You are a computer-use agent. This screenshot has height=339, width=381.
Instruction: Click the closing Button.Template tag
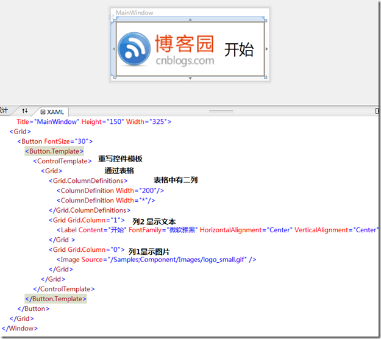click(56, 299)
